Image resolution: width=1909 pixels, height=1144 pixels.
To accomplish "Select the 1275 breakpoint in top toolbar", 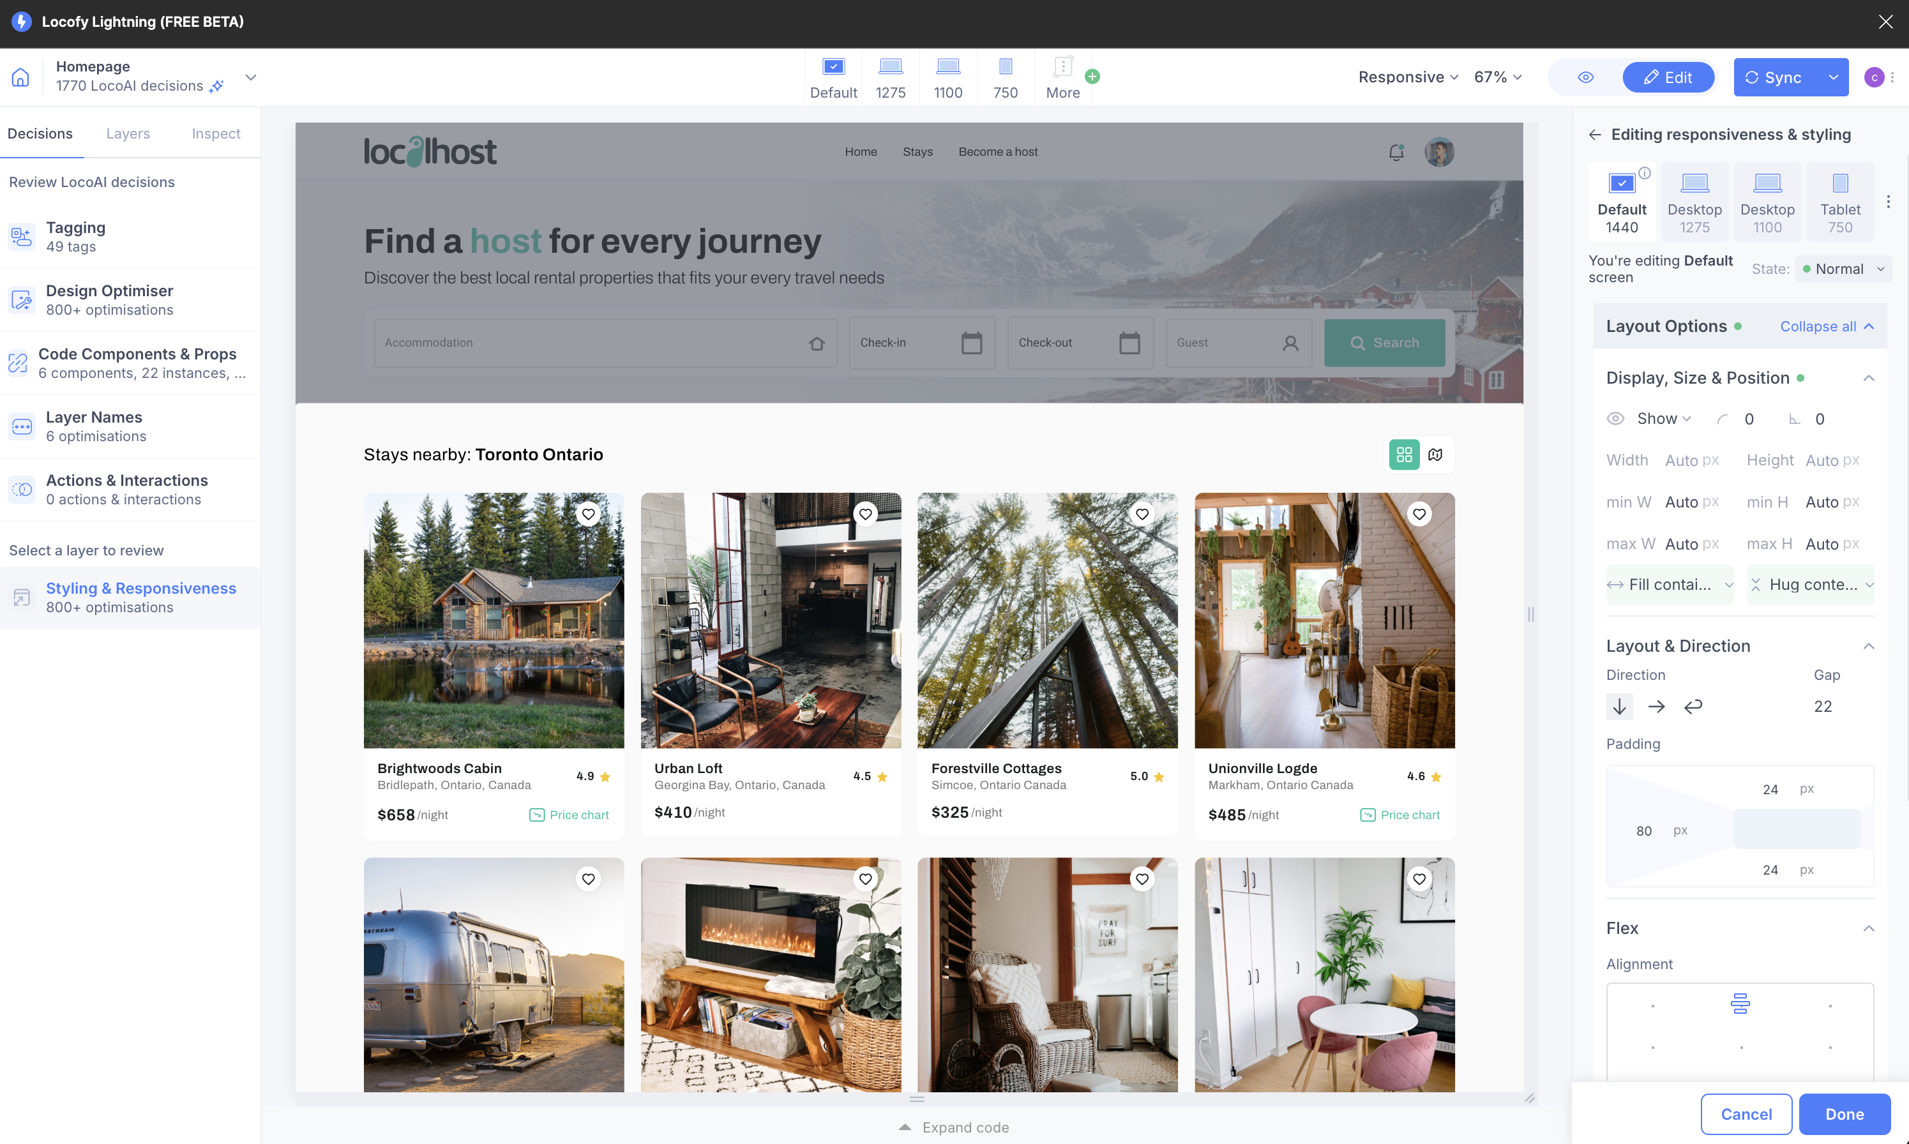I will tap(891, 78).
